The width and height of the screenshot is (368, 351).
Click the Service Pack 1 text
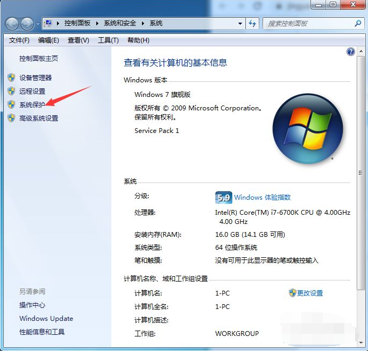tap(157, 130)
